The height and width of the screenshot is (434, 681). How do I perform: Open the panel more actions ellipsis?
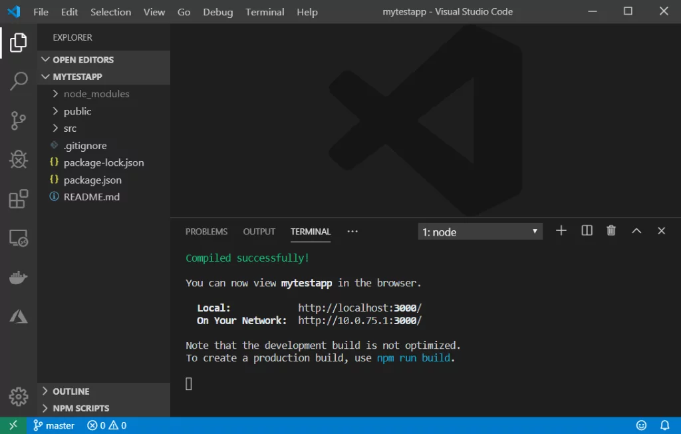point(352,232)
